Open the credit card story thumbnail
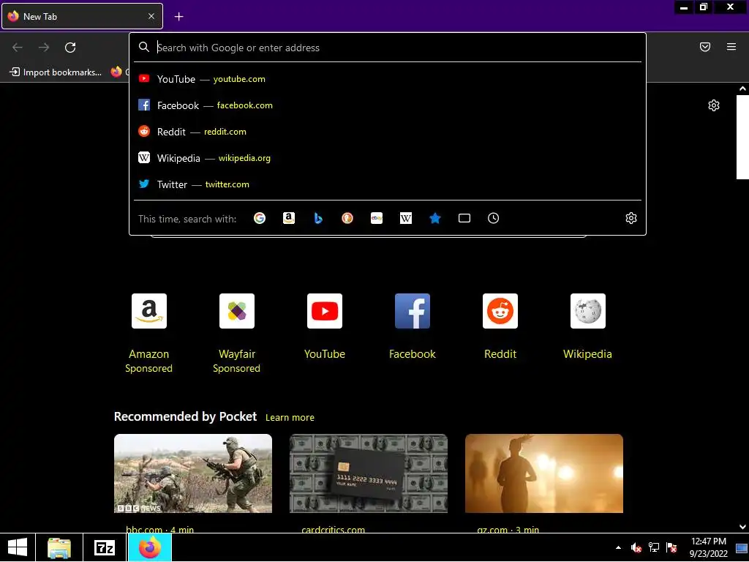 (369, 473)
